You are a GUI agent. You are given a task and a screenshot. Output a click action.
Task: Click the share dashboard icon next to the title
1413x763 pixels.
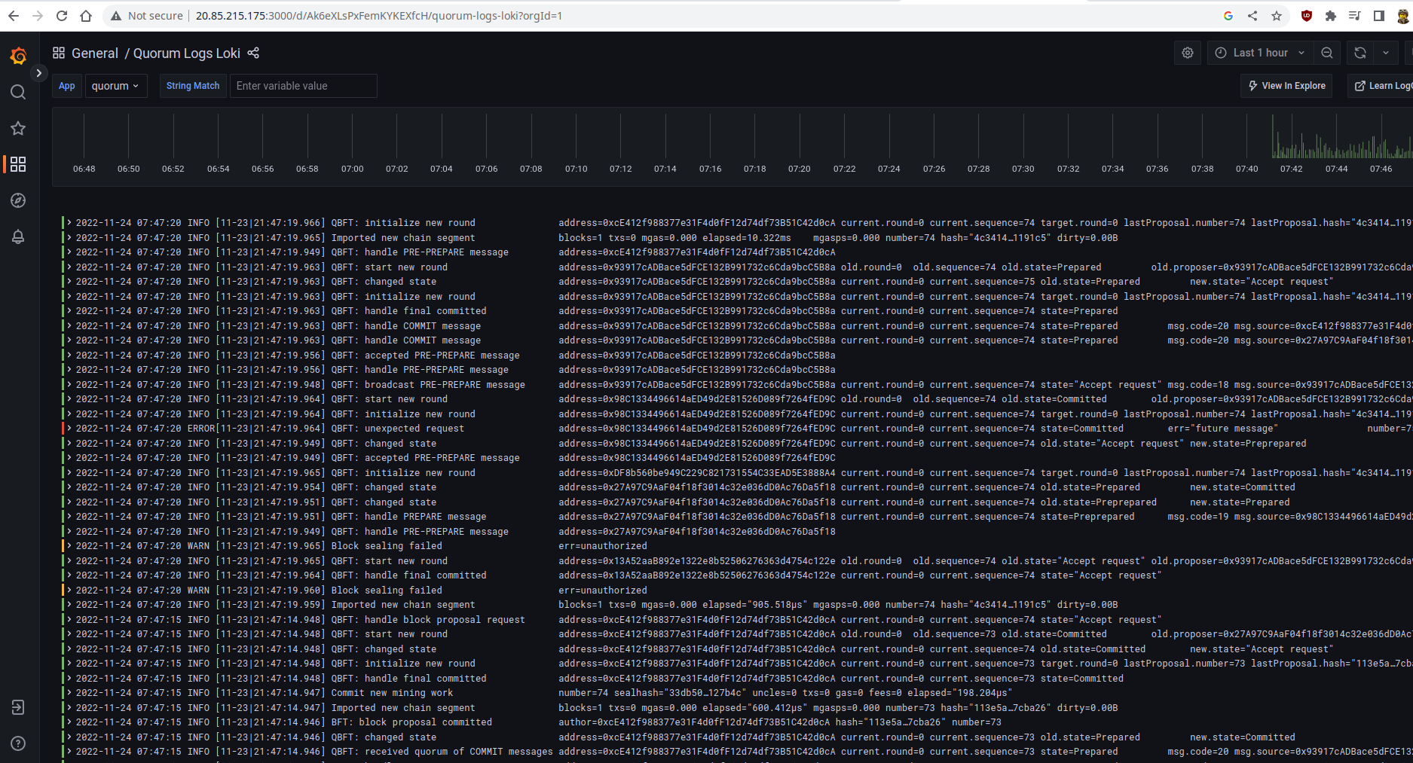pyautogui.click(x=253, y=53)
